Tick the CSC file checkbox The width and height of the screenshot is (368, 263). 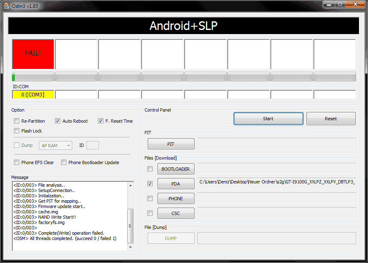coord(150,213)
